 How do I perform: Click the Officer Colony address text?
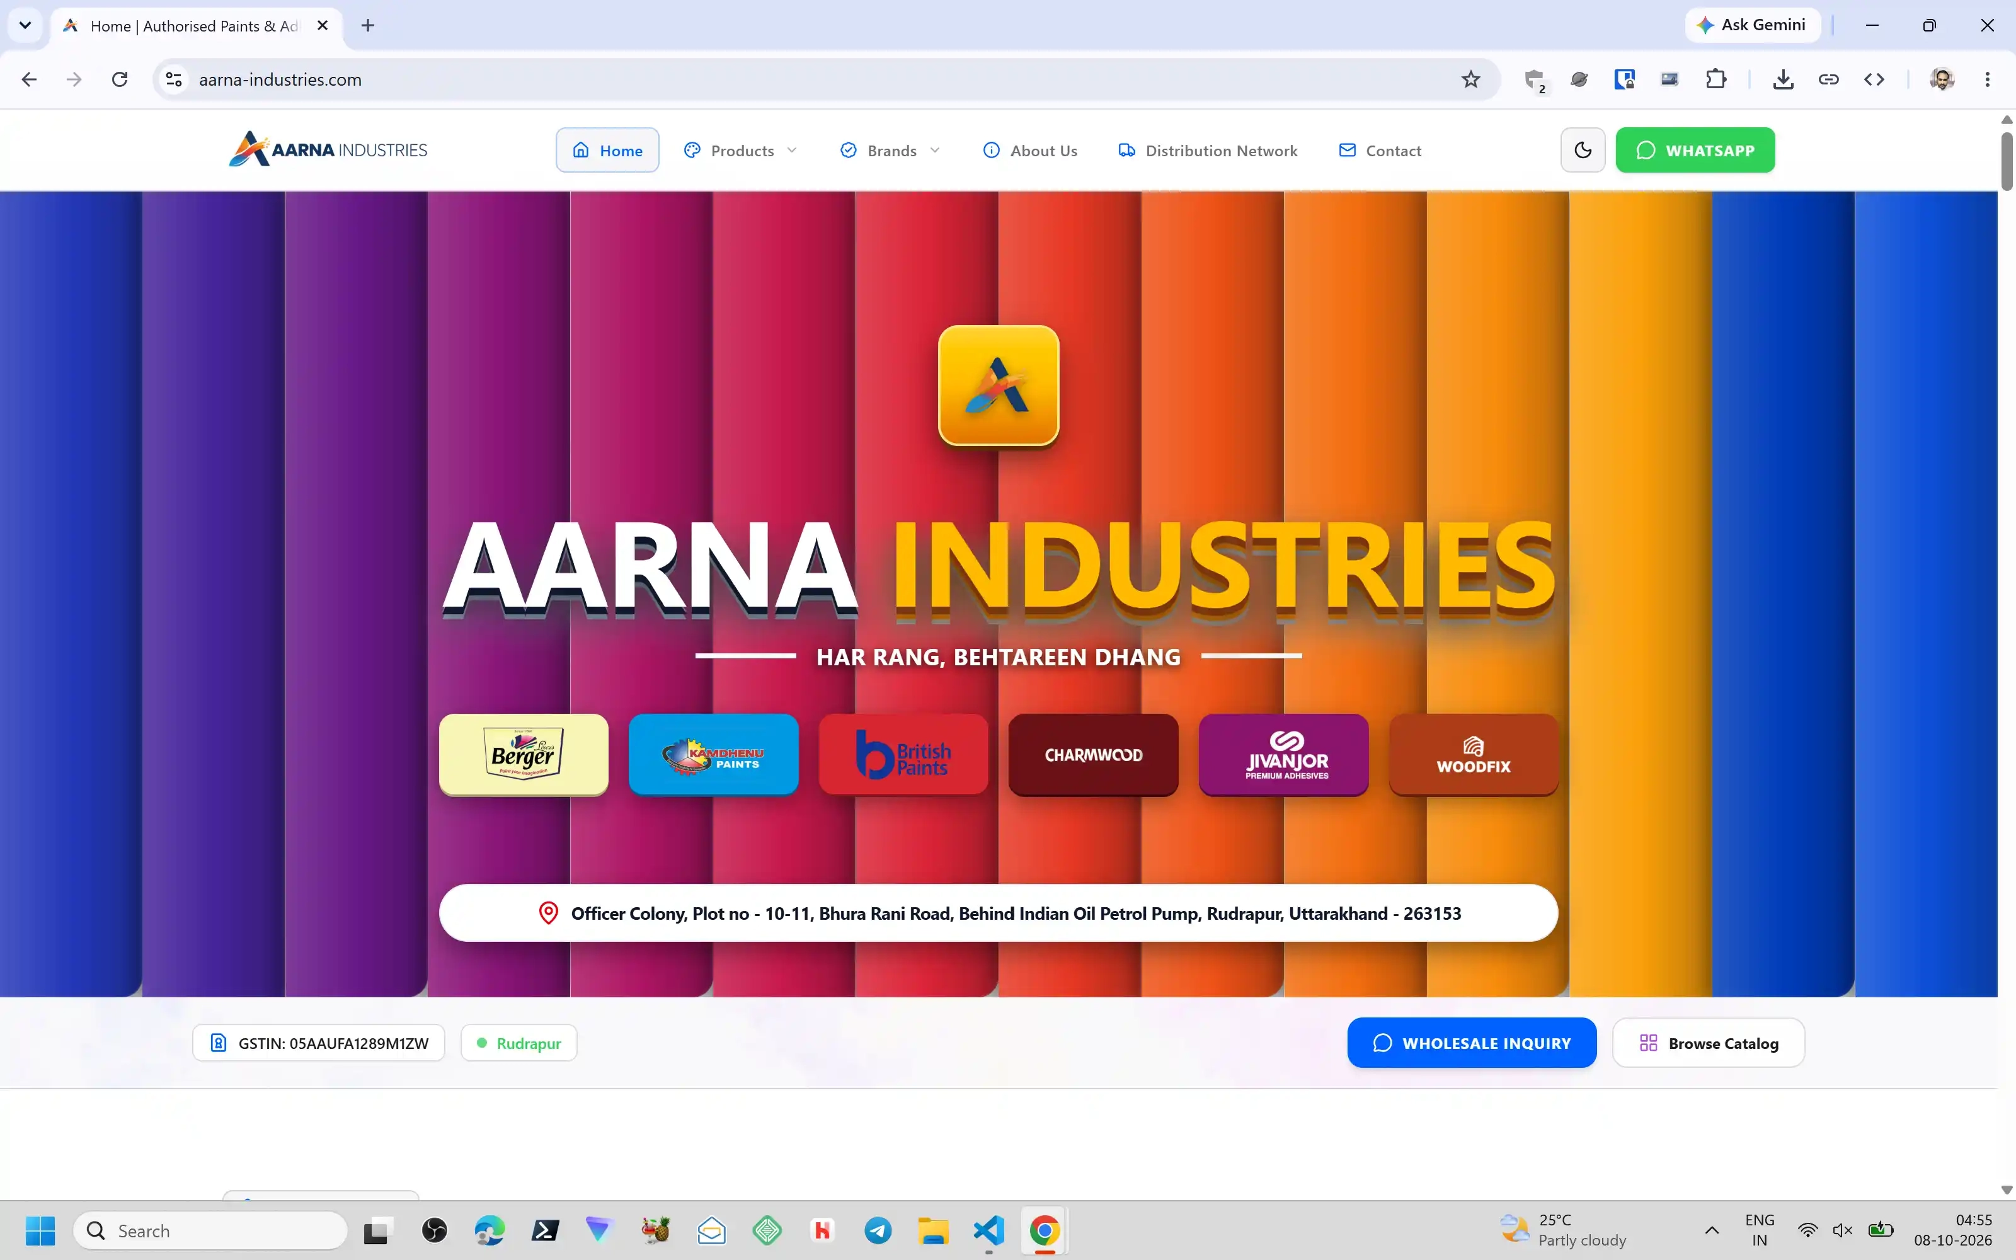[x=1016, y=913]
